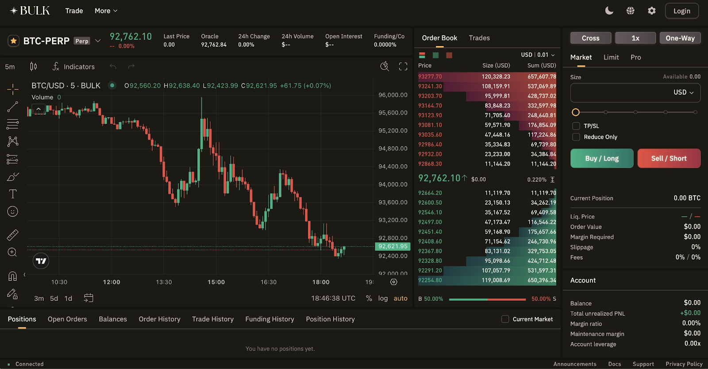Open language globe icon
Screen dimensions: 708x369
tap(631, 11)
